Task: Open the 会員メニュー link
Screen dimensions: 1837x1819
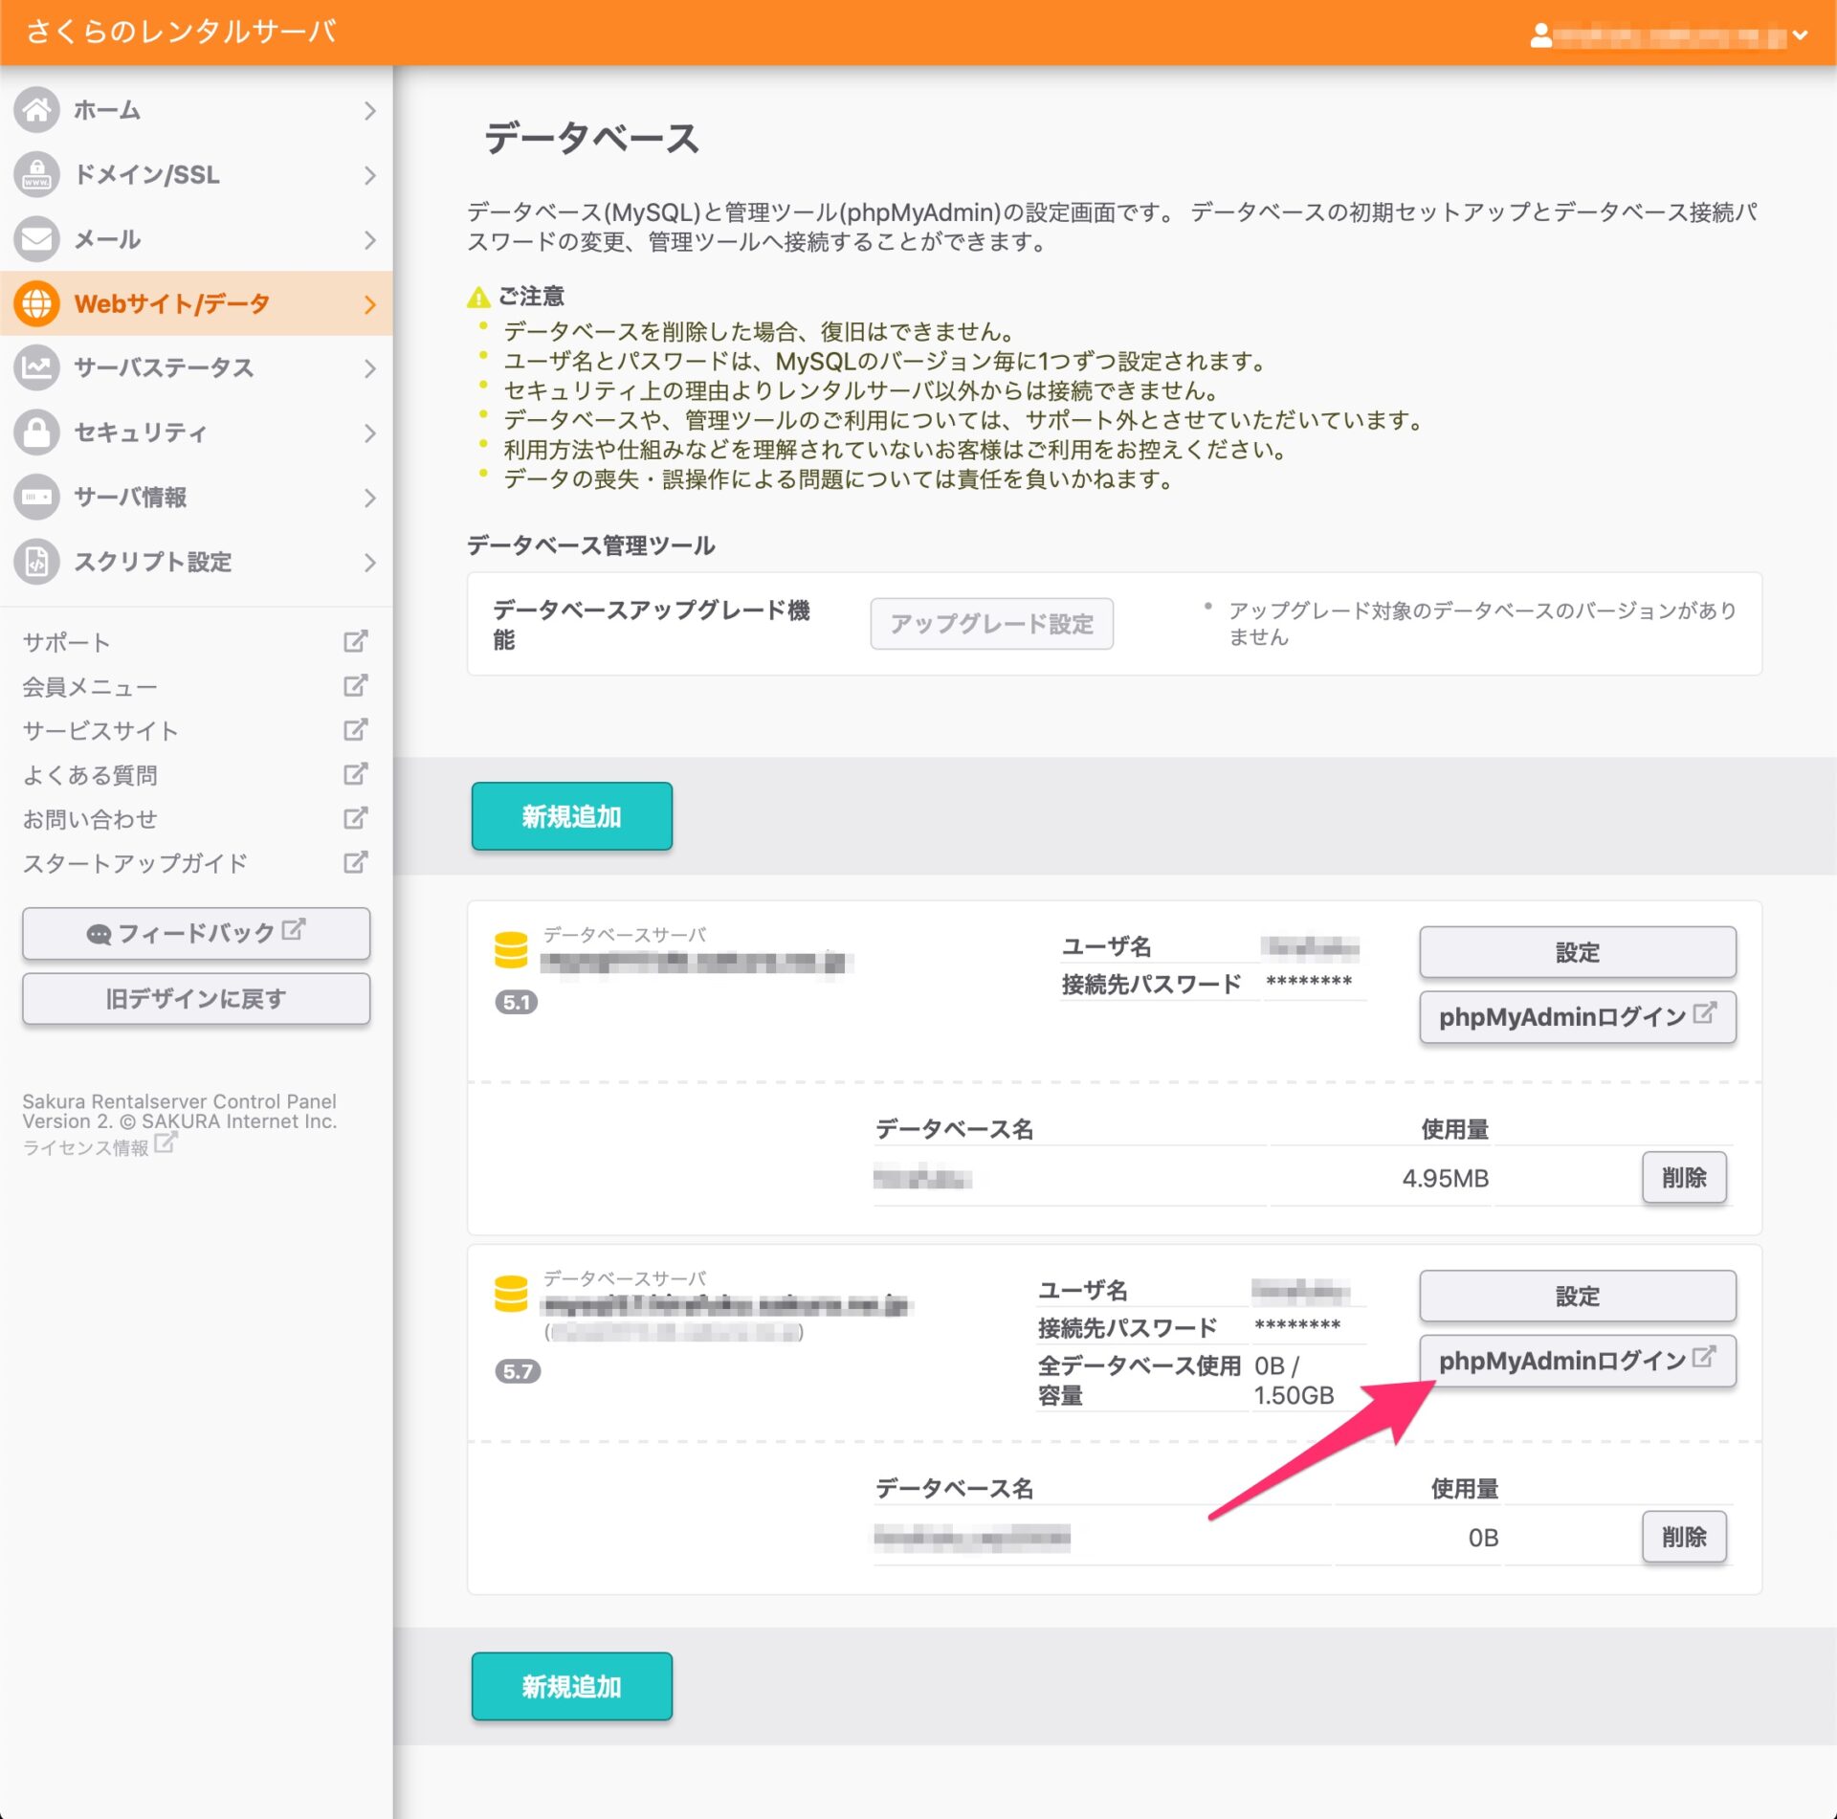Action: (90, 686)
